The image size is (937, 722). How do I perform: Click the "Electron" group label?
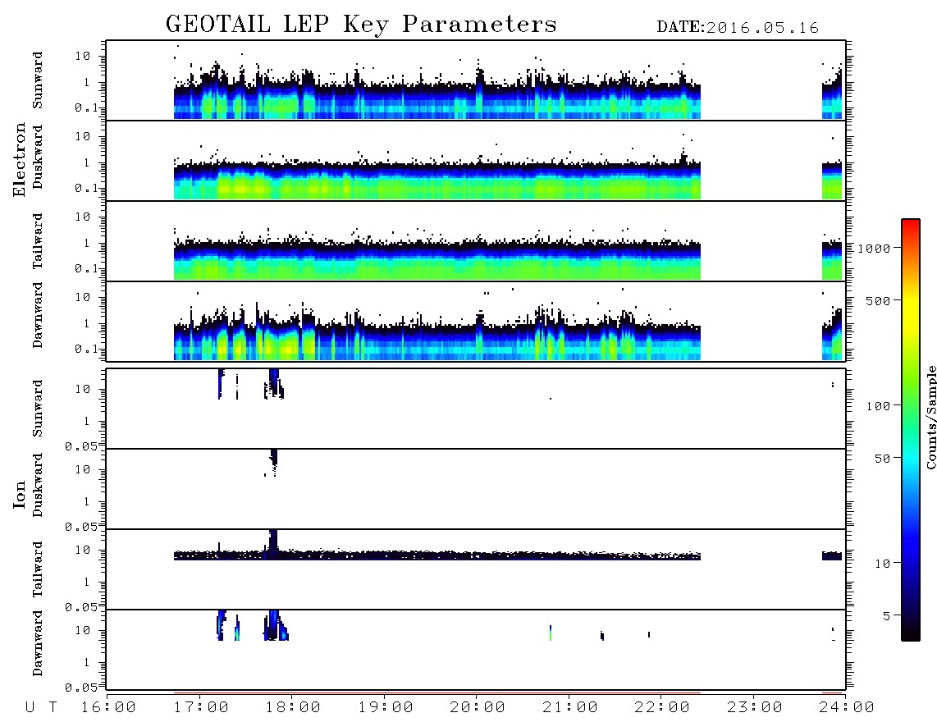(19, 160)
